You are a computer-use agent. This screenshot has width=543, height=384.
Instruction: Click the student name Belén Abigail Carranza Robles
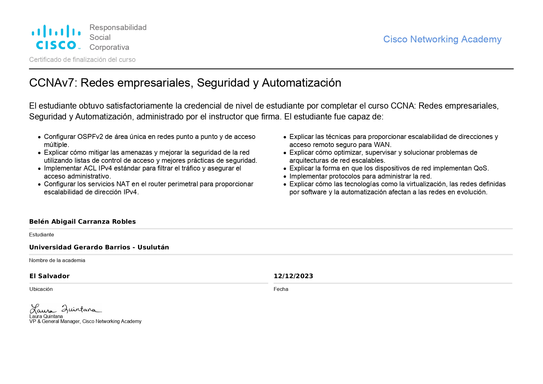click(82, 222)
